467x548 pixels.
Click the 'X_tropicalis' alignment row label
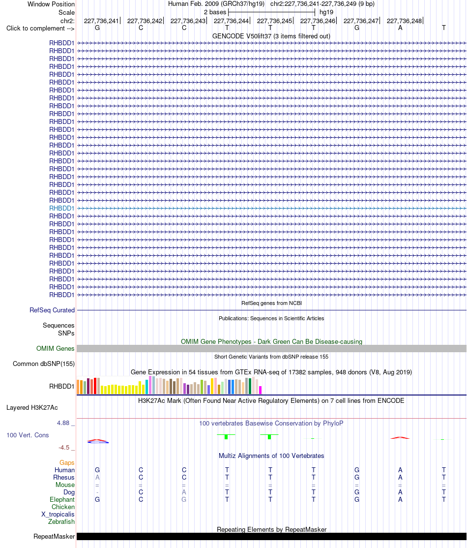coord(58,514)
